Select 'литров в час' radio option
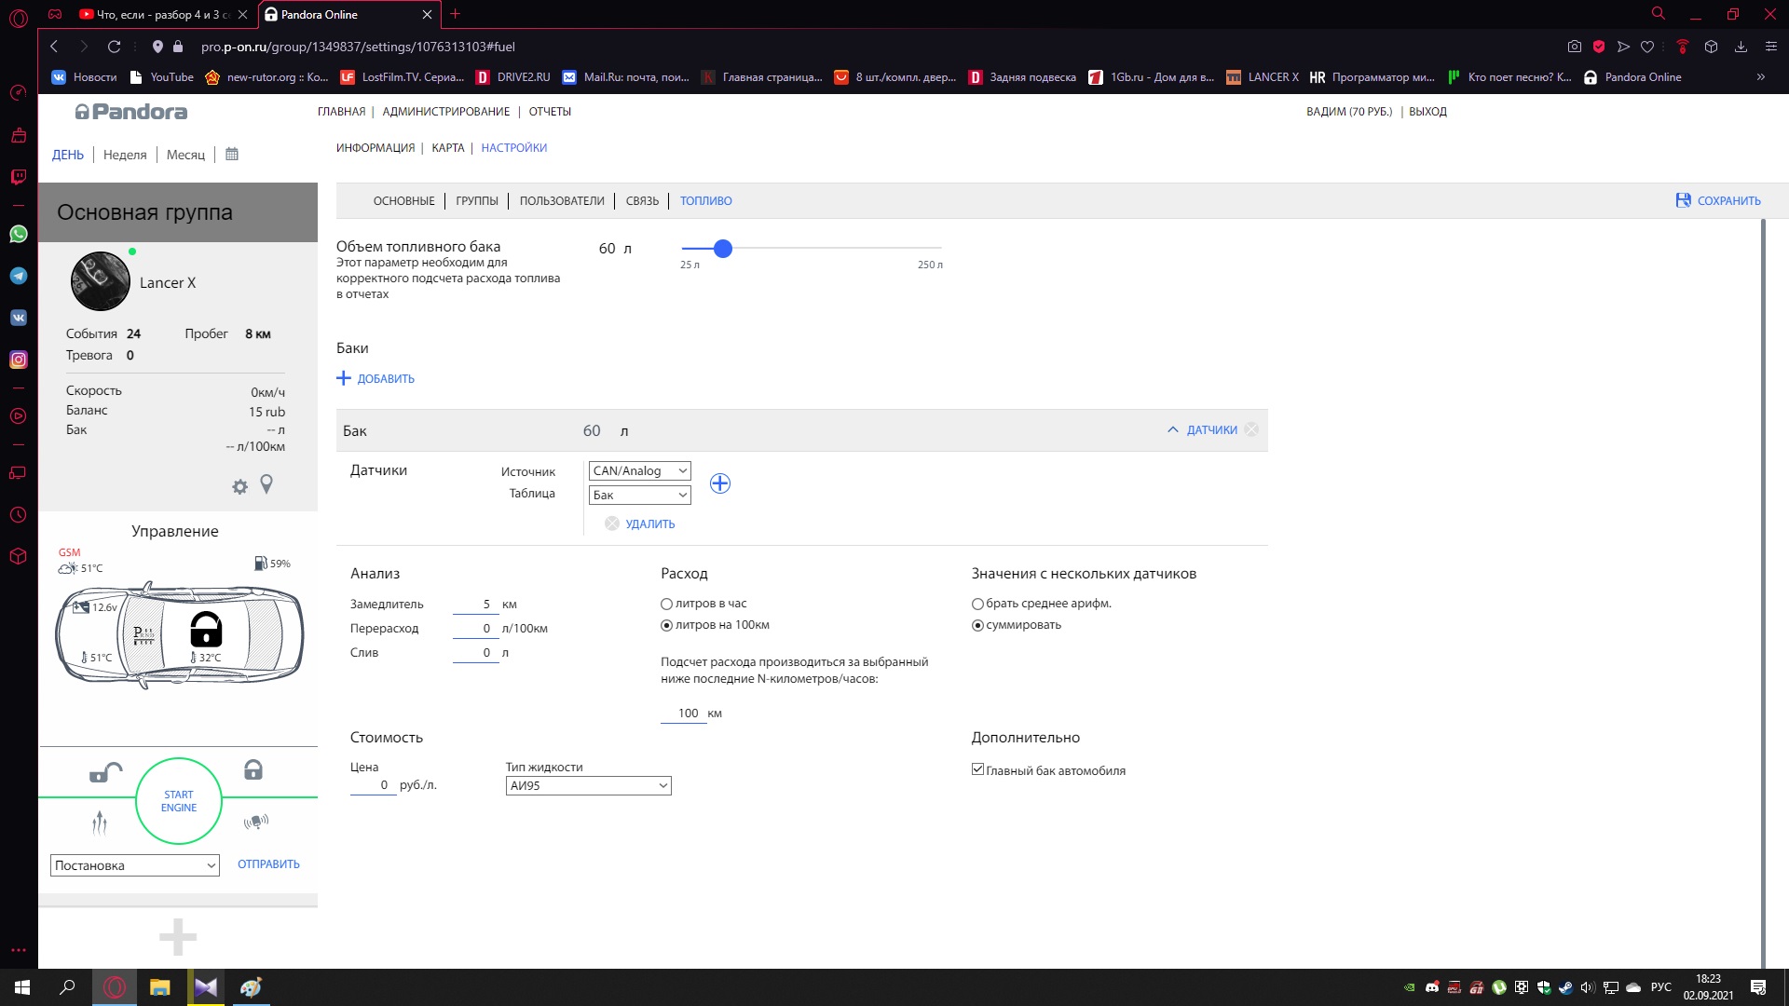 click(x=666, y=604)
